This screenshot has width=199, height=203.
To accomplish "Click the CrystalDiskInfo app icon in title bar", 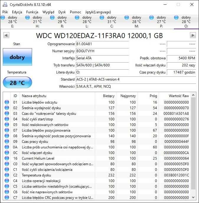I will pyautogui.click(x=5, y=4).
